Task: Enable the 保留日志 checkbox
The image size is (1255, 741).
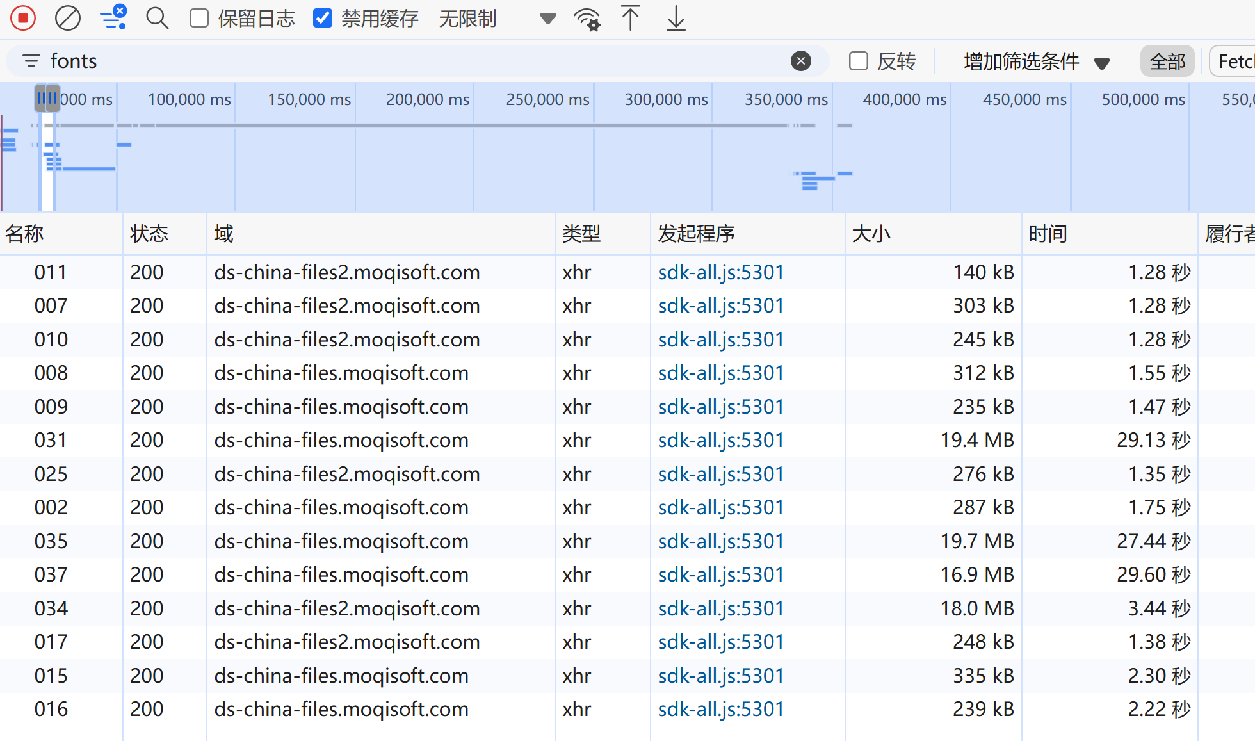Action: (x=199, y=18)
